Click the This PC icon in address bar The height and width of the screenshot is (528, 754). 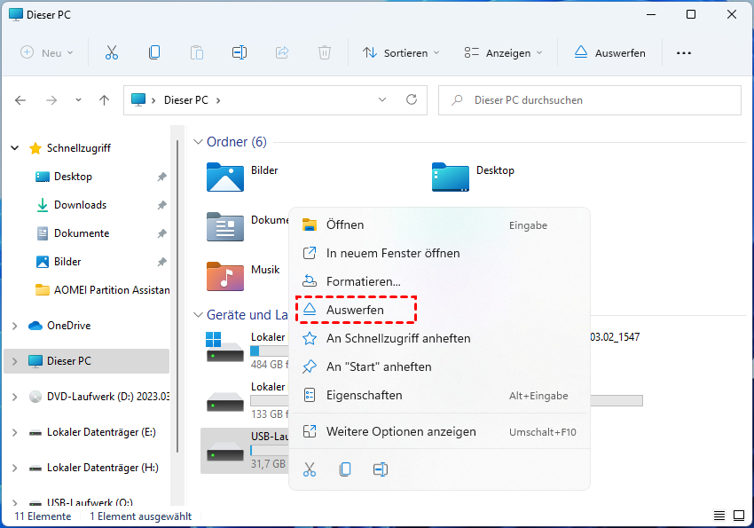[138, 99]
